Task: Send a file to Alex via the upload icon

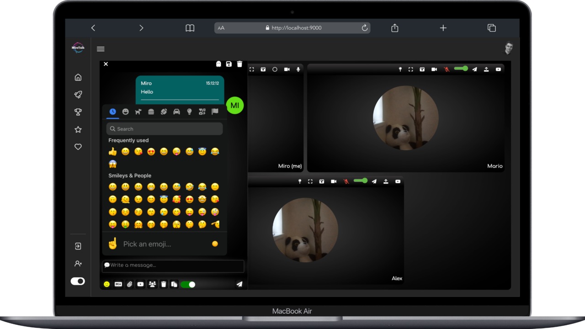Action: 385,181
